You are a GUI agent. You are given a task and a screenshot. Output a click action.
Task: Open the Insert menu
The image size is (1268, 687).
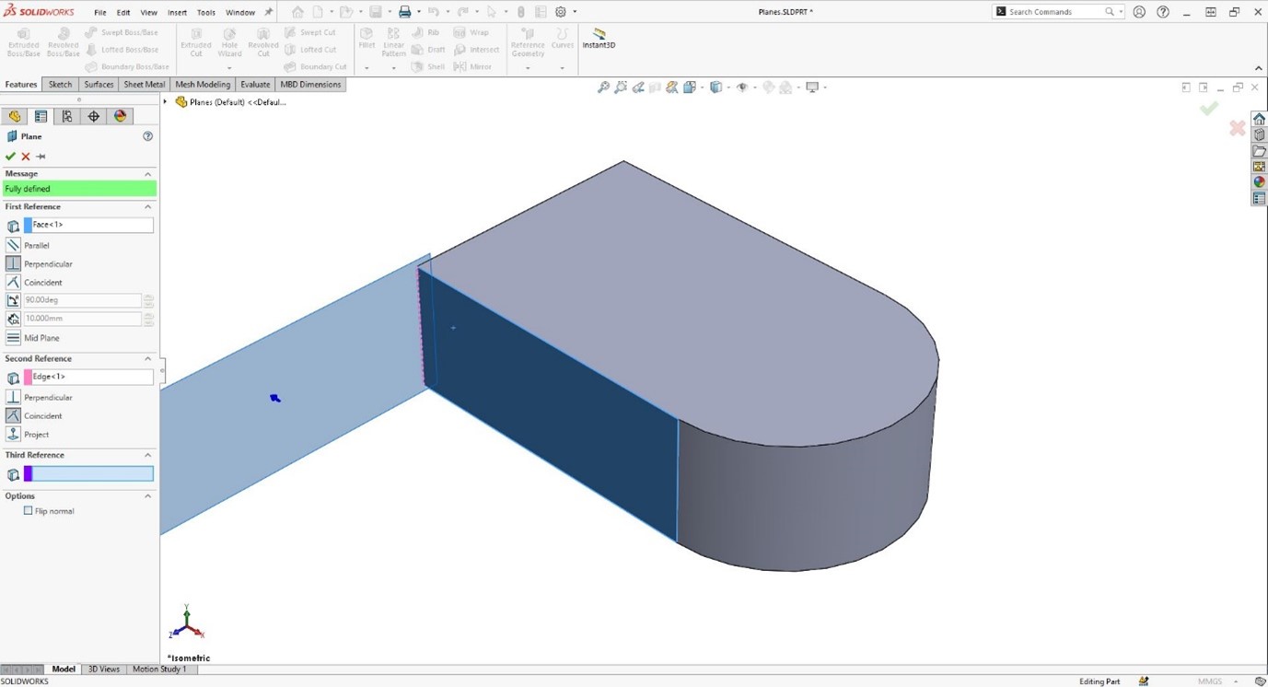[177, 12]
